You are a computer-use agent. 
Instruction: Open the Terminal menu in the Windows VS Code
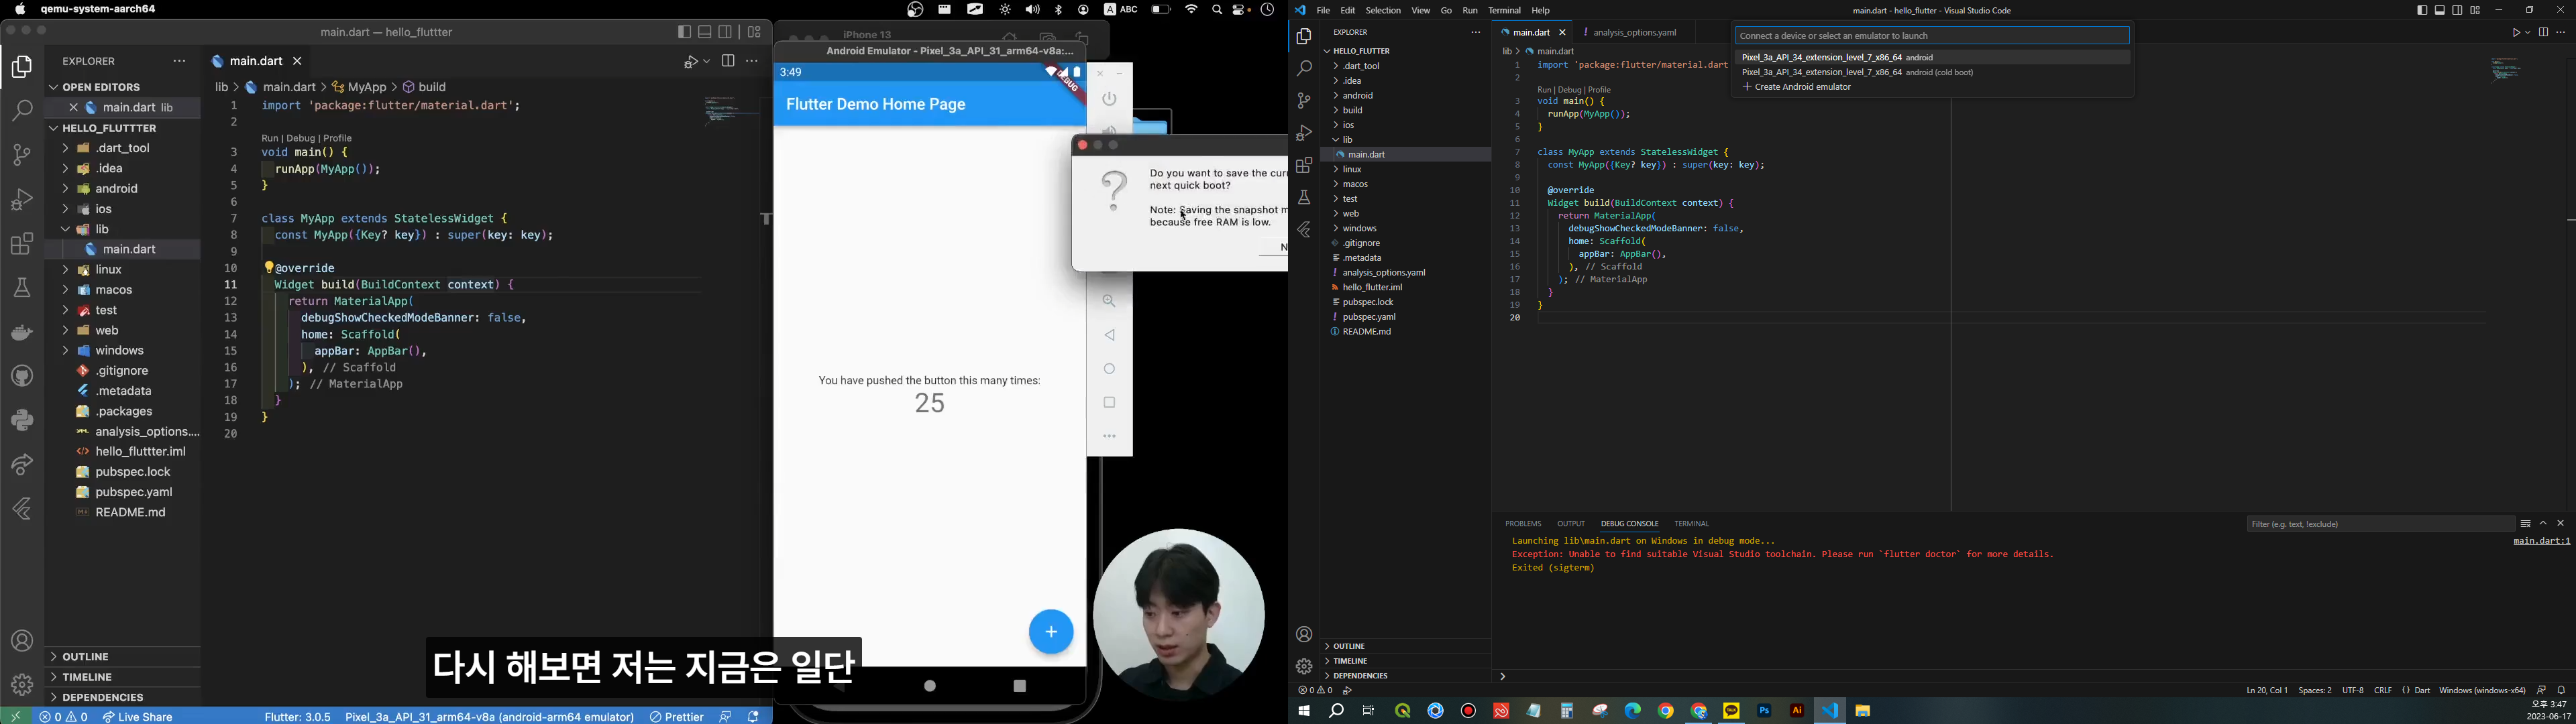coord(1504,11)
